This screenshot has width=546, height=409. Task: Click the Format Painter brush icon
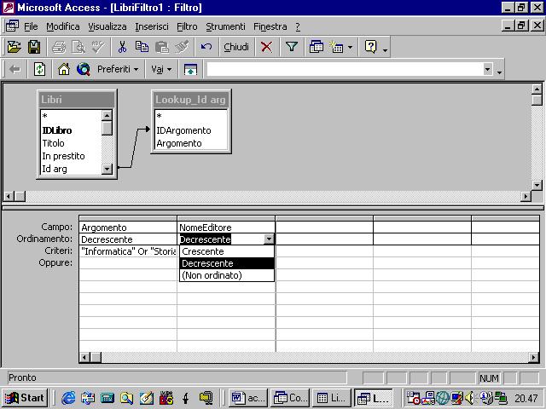click(182, 47)
